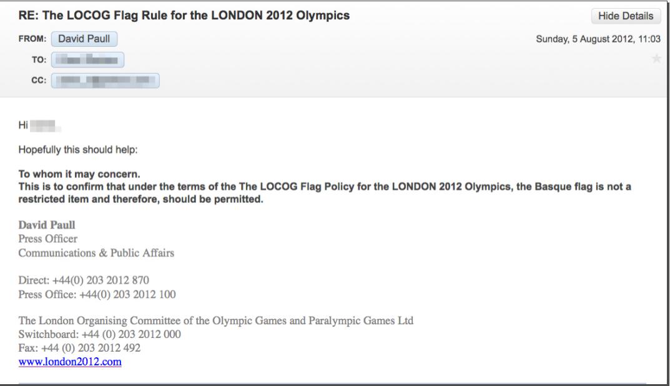Click the Hide Details button
The width and height of the screenshot is (670, 386).
point(626,16)
